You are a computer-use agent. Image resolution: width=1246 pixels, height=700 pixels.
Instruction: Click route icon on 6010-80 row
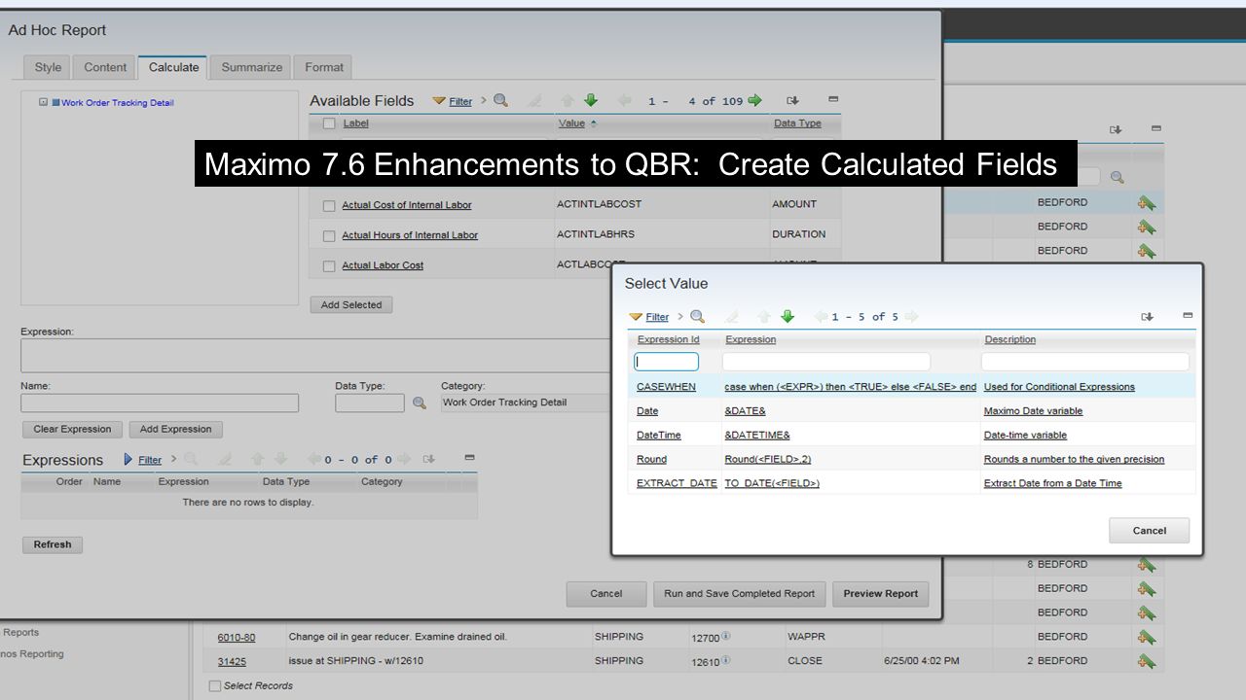(x=1146, y=637)
